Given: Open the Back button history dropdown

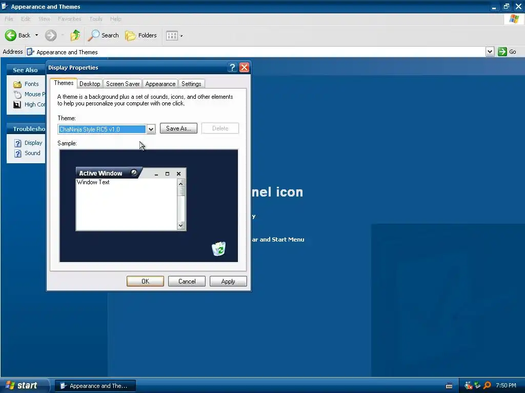Looking at the screenshot, I should click(36, 35).
